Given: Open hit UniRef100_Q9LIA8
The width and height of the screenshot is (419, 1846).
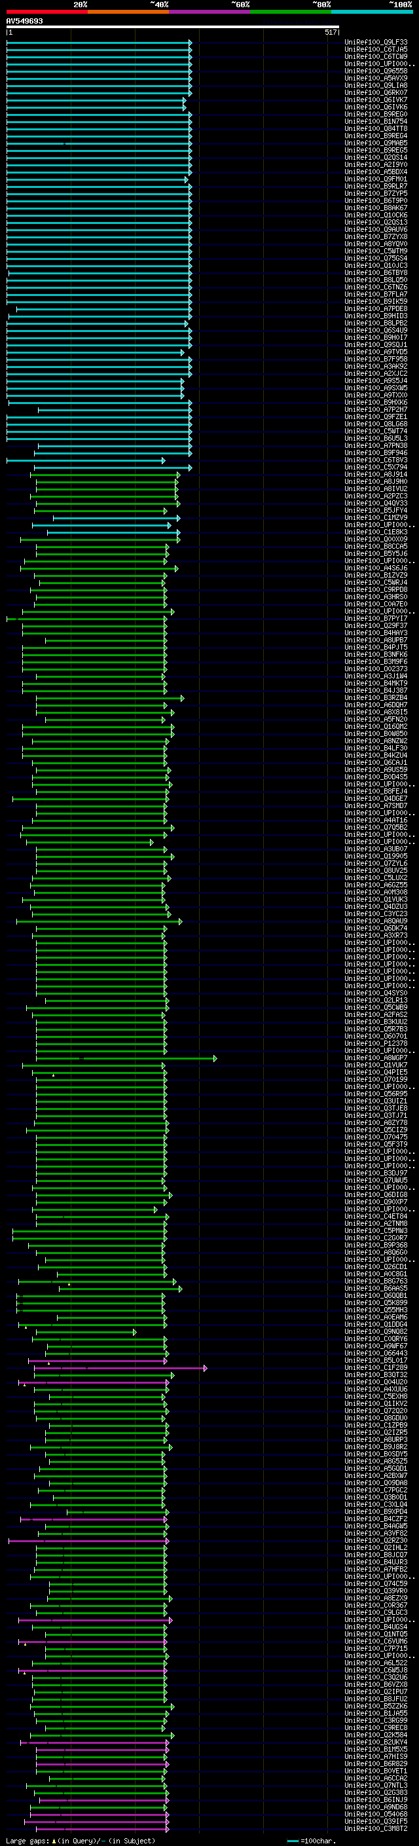Looking at the screenshot, I should 376,85.
